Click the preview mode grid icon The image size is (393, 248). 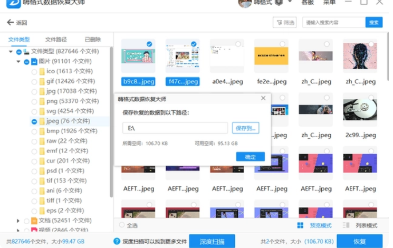coord(300,225)
